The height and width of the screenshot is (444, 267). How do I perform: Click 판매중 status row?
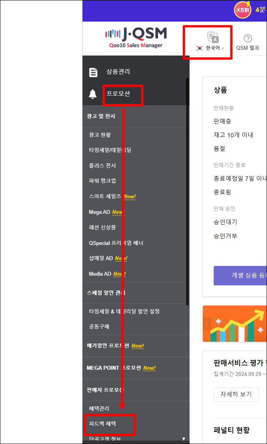[x=222, y=121]
